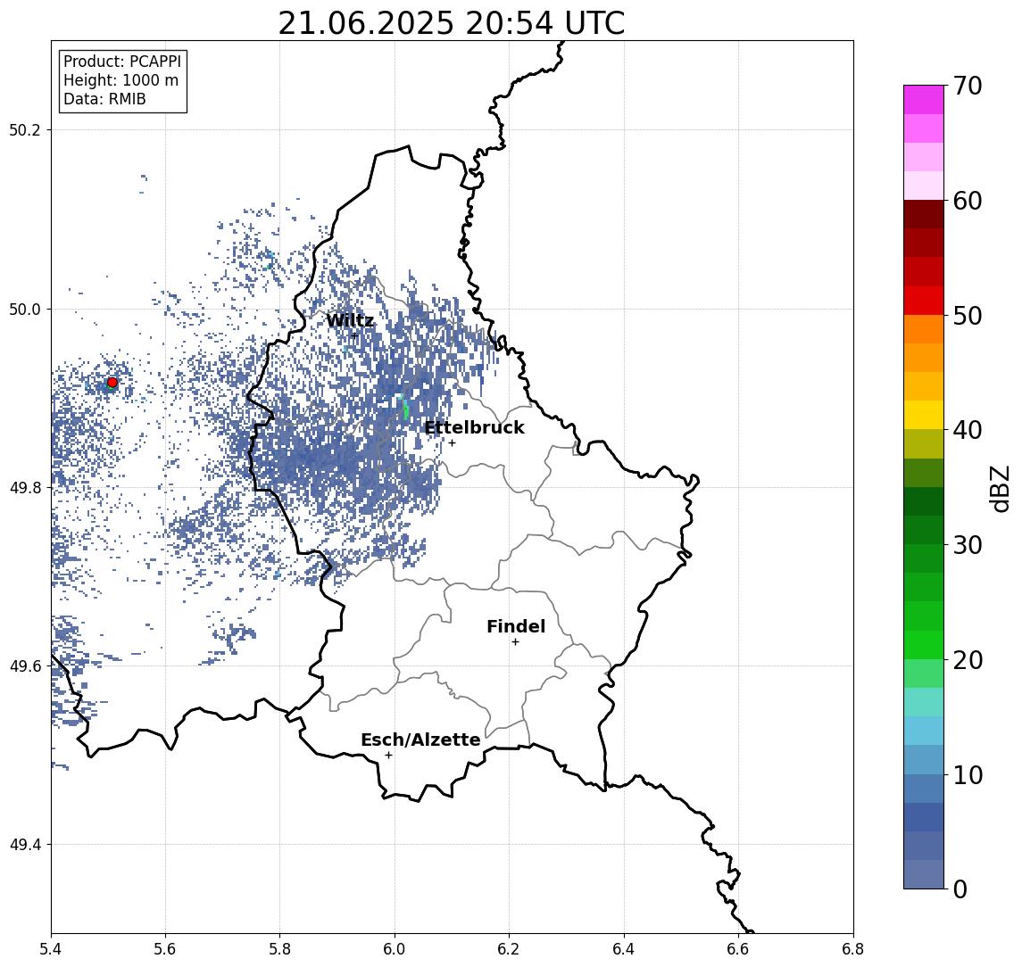This screenshot has width=1022, height=967.
Task: Click the 6.0 longitude tick label
Action: 395,949
